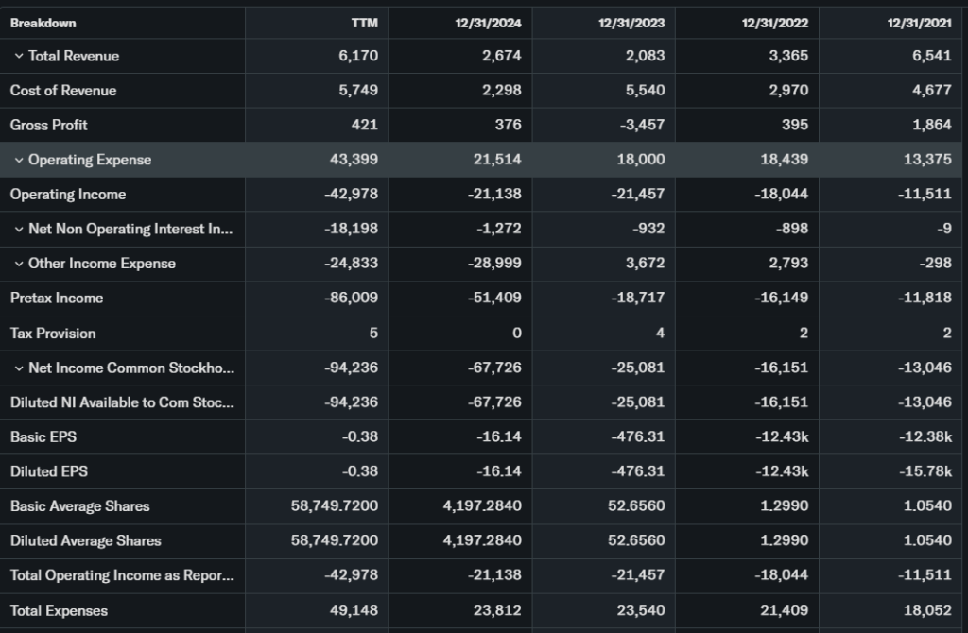This screenshot has height=633, width=968.
Task: Click the Pretax Income row label
Action: pyautogui.click(x=57, y=299)
